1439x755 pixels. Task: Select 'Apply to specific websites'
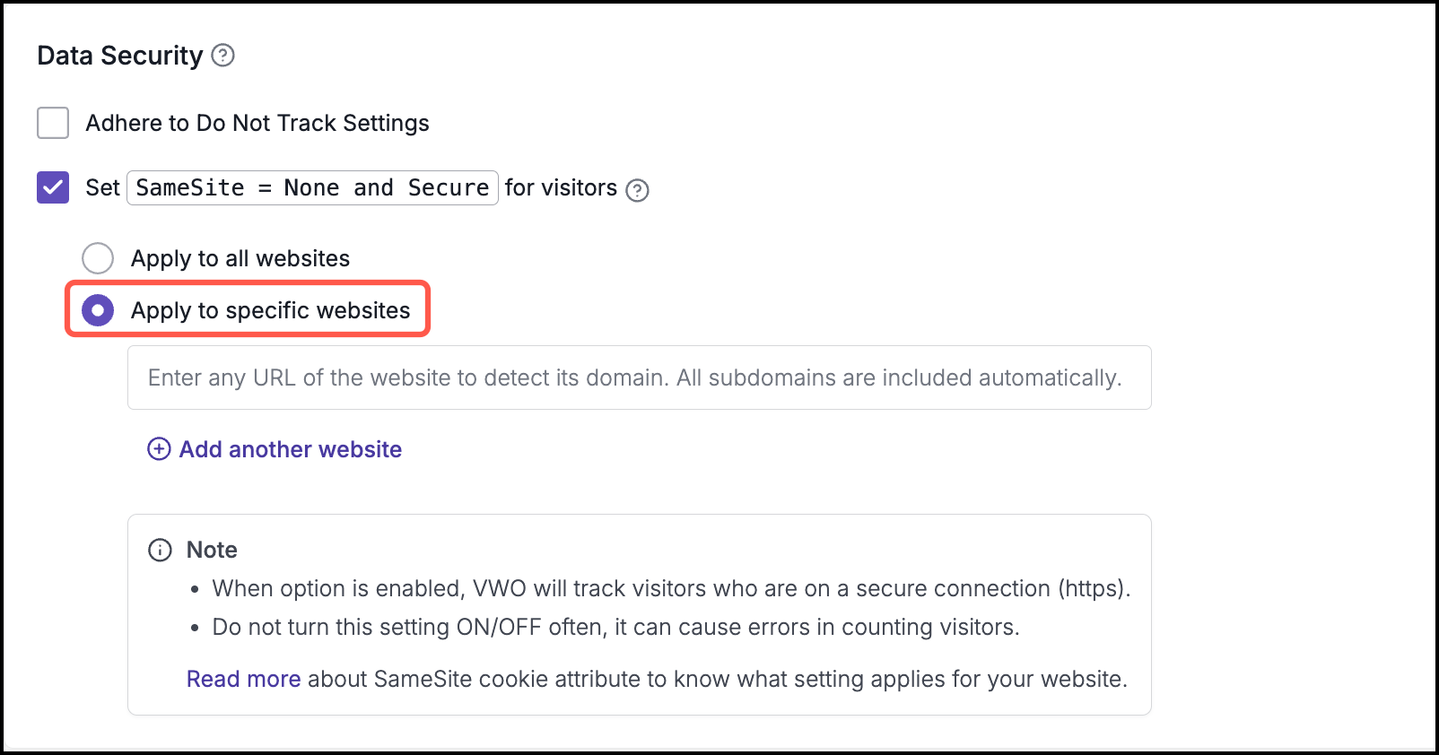(x=97, y=310)
